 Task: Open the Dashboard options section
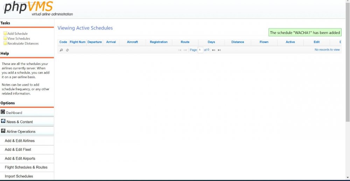[14, 113]
